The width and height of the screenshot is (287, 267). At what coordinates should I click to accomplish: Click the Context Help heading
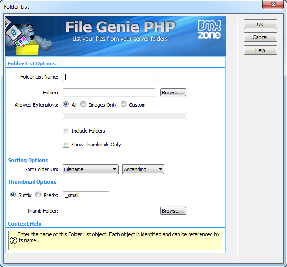tap(25, 224)
